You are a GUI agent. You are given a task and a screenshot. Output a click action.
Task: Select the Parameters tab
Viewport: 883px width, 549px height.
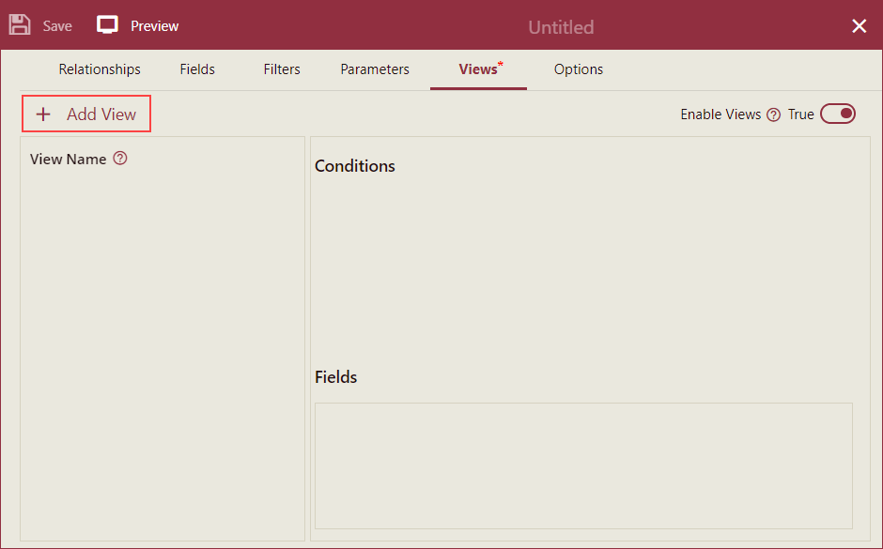(x=375, y=69)
